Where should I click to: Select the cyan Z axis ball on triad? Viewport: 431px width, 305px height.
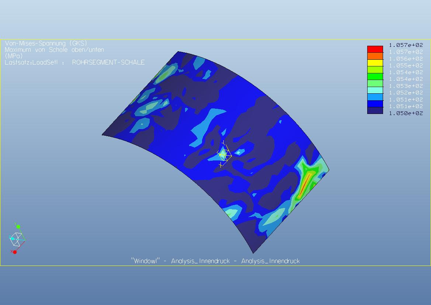tap(12, 238)
